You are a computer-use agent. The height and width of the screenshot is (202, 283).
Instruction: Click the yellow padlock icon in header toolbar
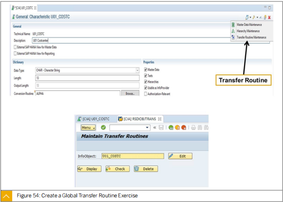tap(265, 17)
